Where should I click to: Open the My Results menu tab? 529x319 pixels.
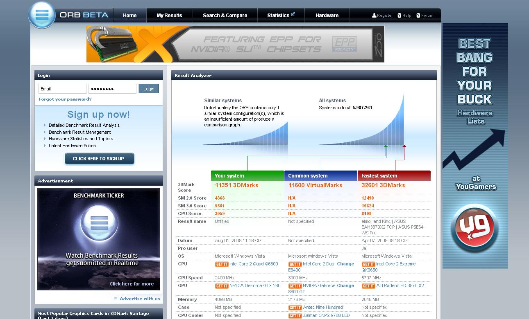[169, 16]
